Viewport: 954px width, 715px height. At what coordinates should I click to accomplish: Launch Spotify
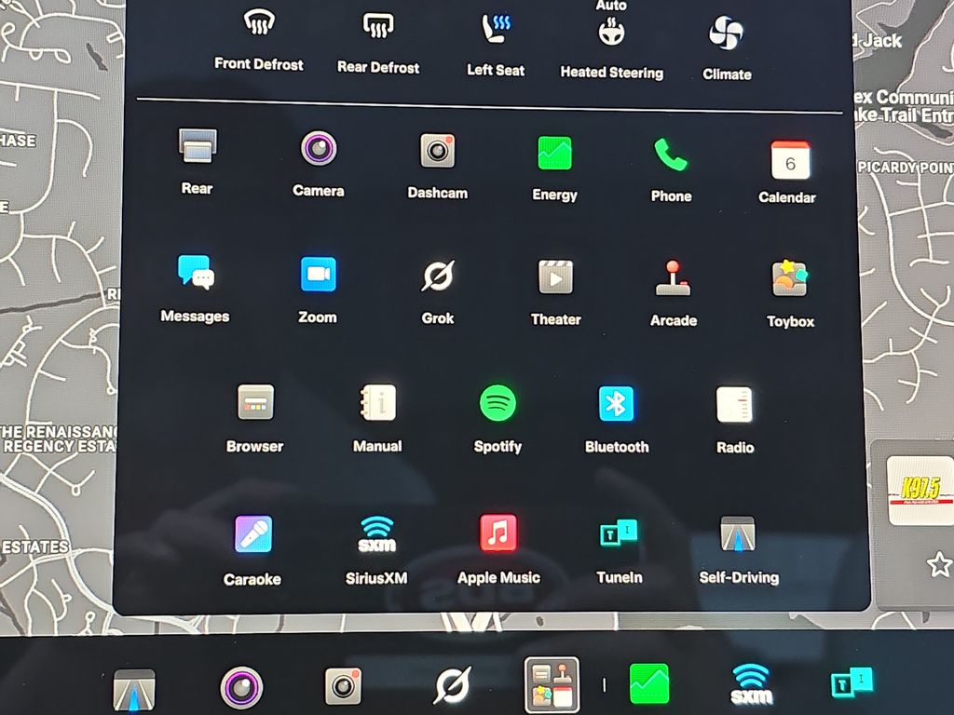[497, 419]
